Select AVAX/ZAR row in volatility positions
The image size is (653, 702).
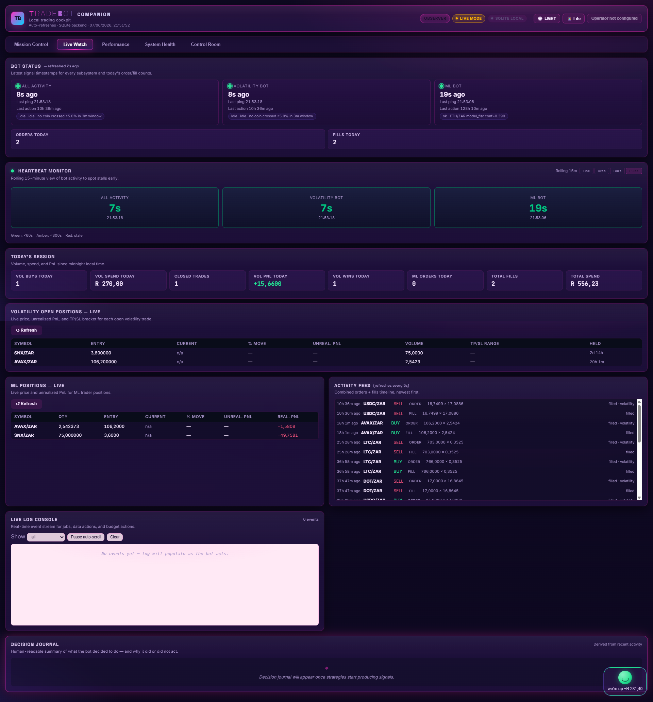326,362
